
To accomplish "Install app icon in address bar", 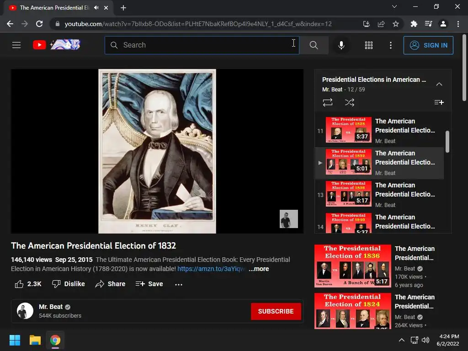I will click(366, 24).
